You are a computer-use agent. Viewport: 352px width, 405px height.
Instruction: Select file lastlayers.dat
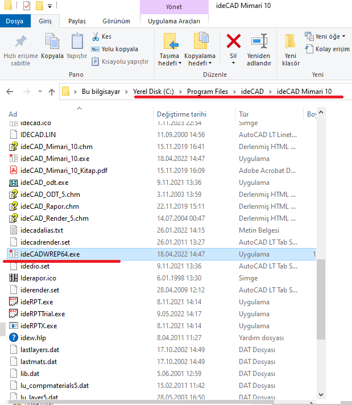click(x=40, y=350)
